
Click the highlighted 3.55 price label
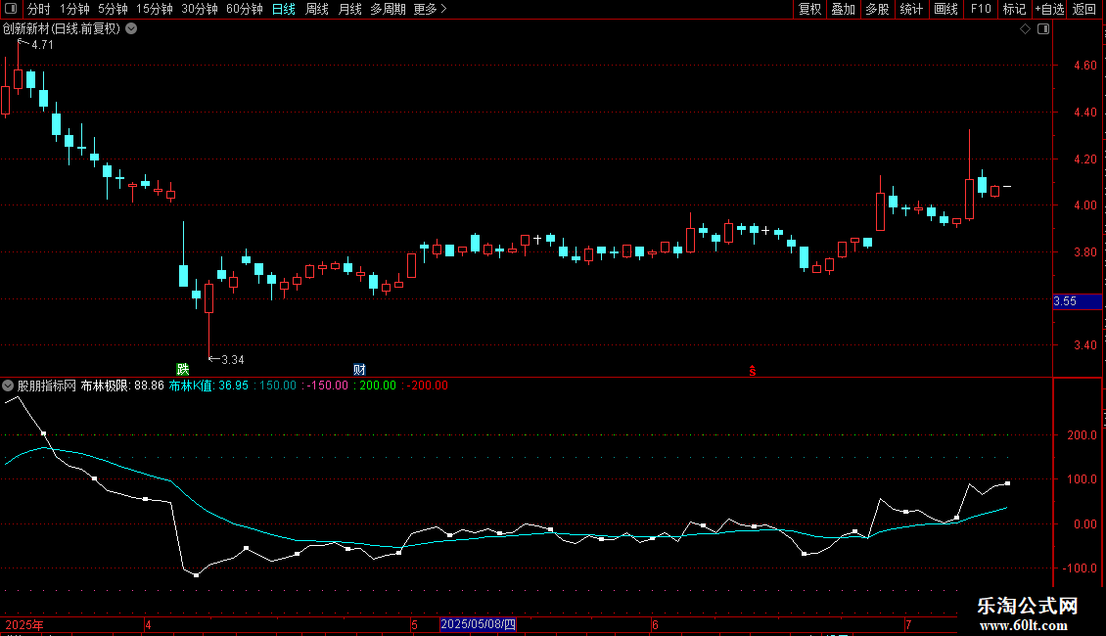[x=1077, y=301]
